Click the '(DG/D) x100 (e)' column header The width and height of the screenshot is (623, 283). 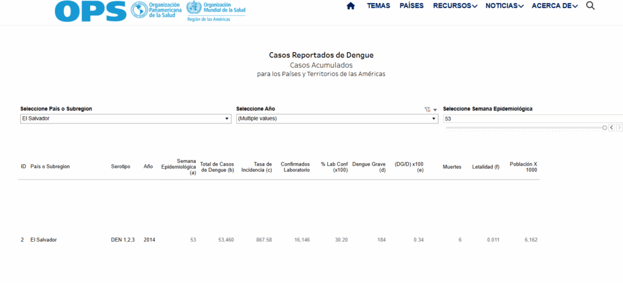coord(409,167)
